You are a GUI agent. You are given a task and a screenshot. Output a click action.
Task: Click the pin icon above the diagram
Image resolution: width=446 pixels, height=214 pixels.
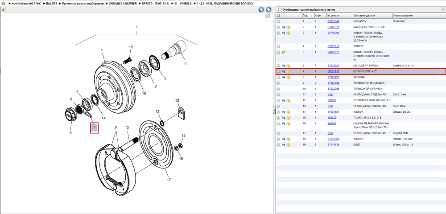pyautogui.click(x=3, y=10)
